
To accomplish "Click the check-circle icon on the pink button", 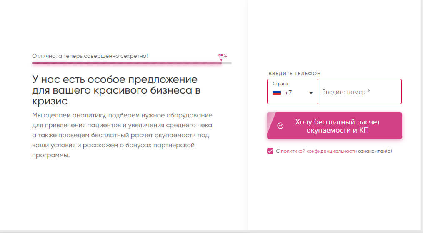I will pyautogui.click(x=280, y=126).
